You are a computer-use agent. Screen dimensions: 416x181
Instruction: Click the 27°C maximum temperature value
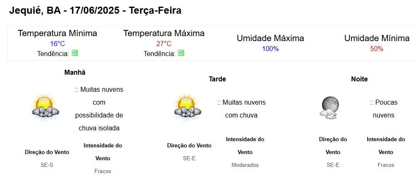point(164,44)
